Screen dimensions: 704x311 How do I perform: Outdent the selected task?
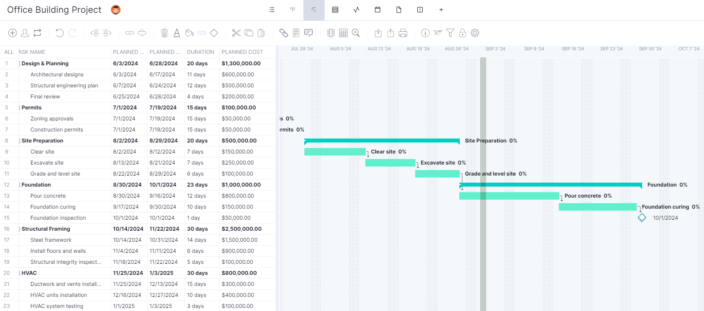(95, 33)
